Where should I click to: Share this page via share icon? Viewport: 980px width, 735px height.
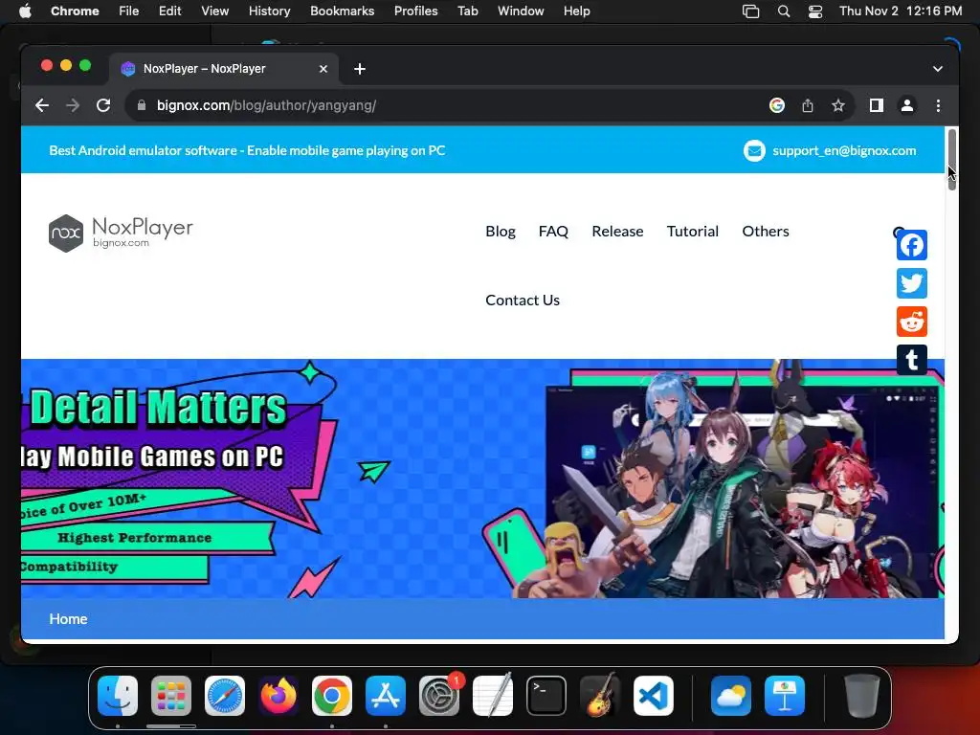click(808, 105)
